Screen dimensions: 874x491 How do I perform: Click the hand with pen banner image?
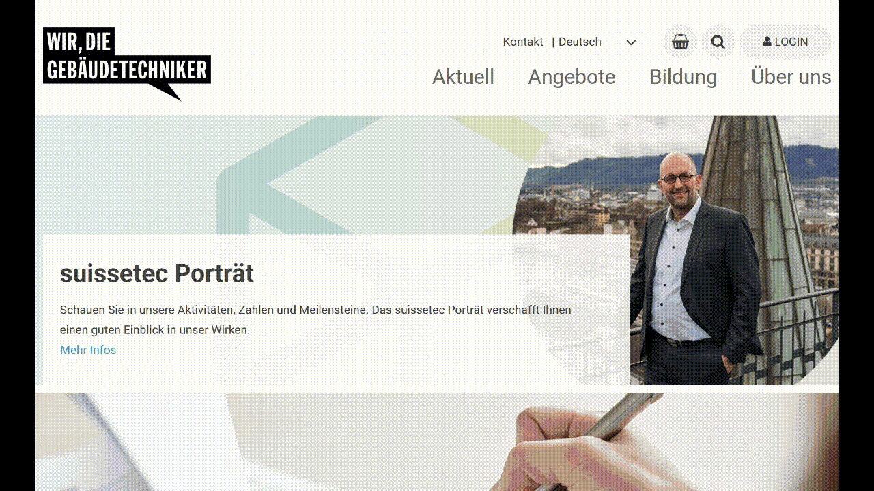tap(437, 442)
